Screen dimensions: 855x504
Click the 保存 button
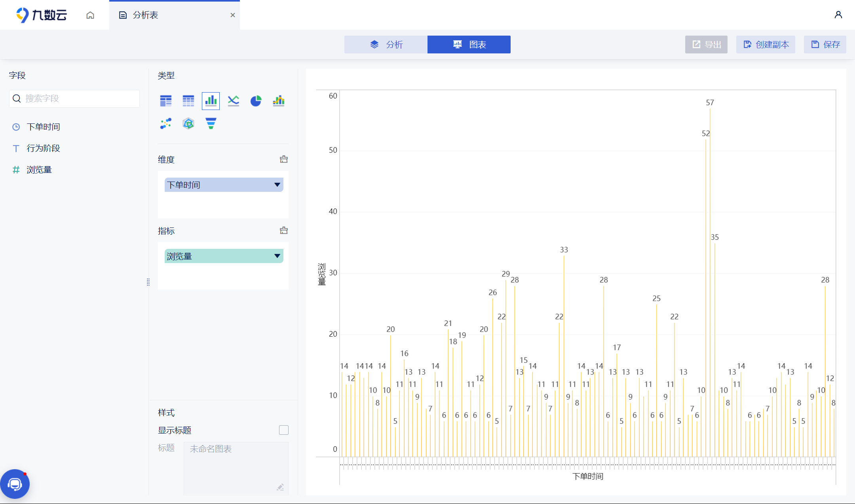pos(825,44)
